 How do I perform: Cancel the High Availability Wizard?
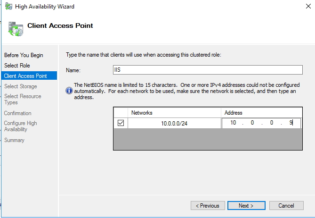[286, 206]
